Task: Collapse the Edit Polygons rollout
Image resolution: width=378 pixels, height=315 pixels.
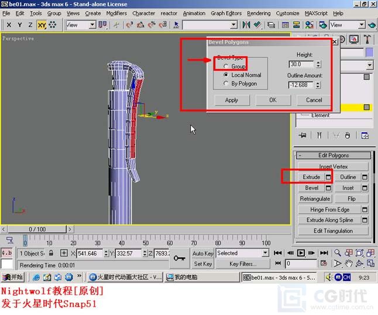Action: [x=334, y=155]
